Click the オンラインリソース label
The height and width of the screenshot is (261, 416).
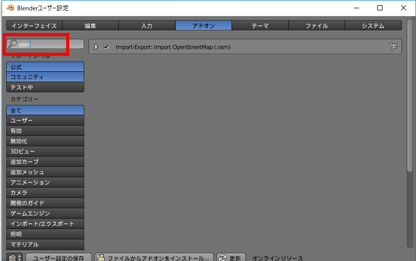point(278,258)
